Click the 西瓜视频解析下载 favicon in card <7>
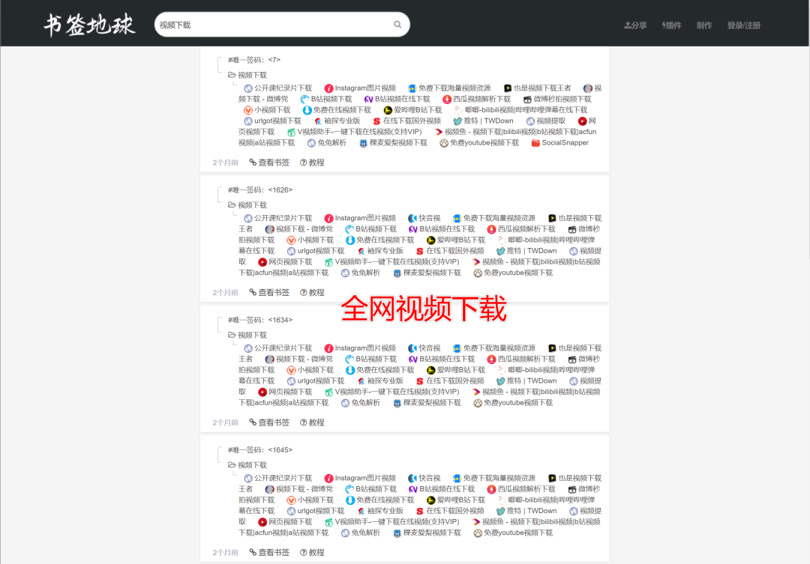This screenshot has height=564, width=810. coord(447,99)
